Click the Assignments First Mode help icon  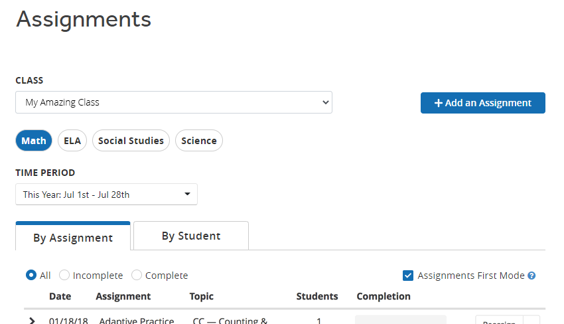531,276
